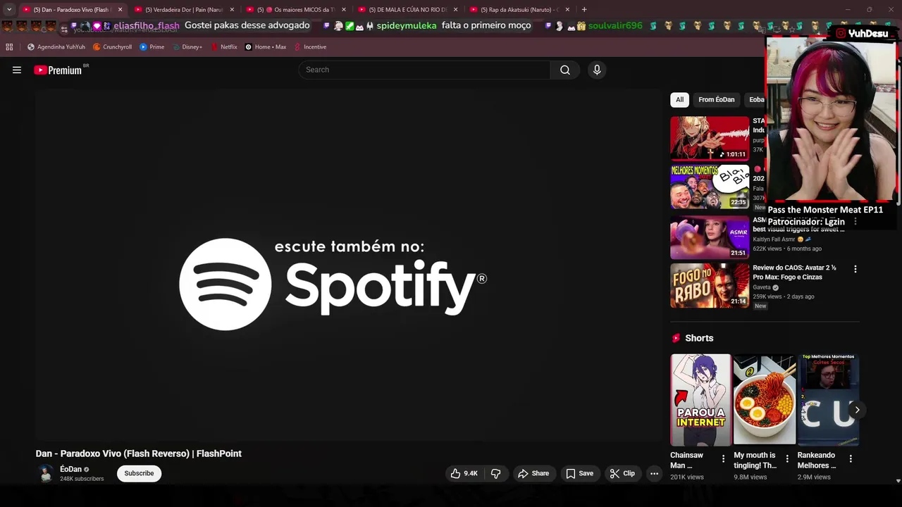Open the Parou a Internet Chainsaw Man short
Image resolution: width=902 pixels, height=507 pixels.
(700, 400)
